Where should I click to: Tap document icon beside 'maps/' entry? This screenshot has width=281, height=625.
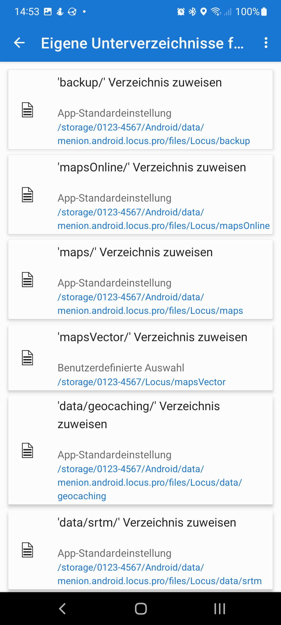(x=27, y=280)
